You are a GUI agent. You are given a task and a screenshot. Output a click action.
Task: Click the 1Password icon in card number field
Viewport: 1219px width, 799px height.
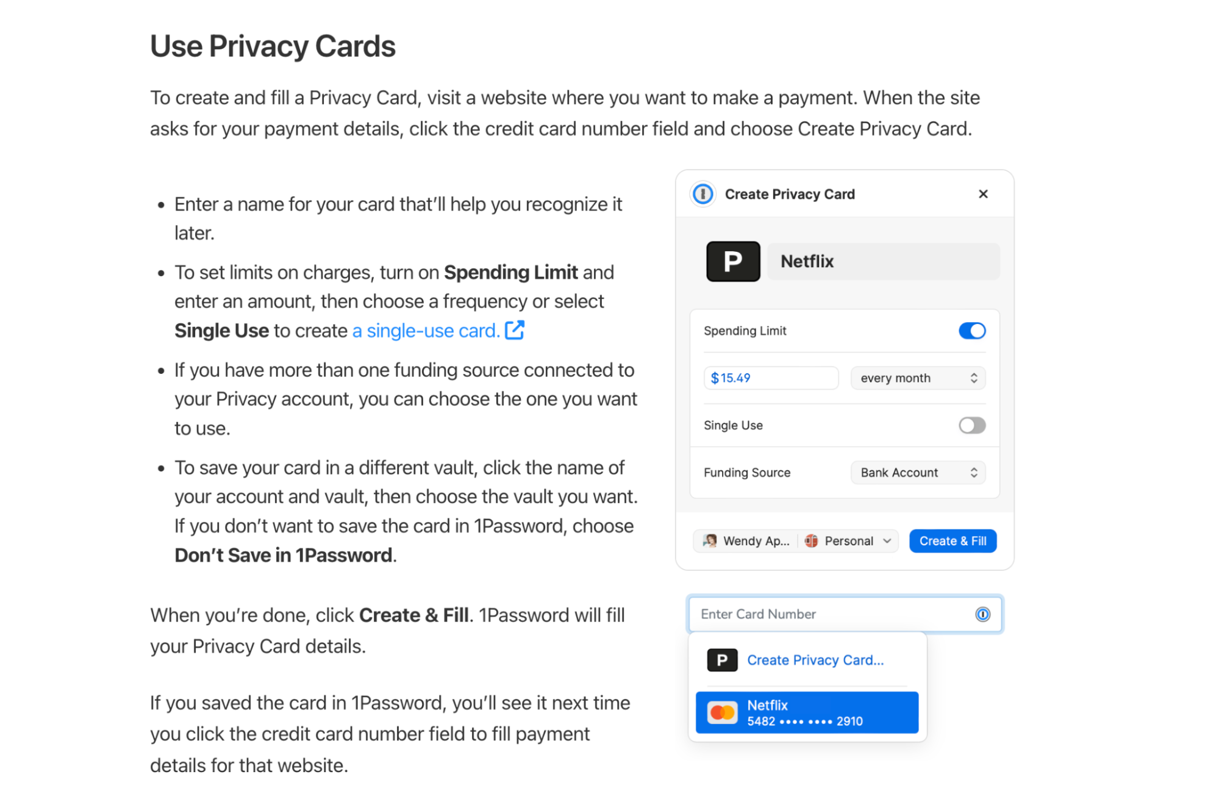pos(982,614)
